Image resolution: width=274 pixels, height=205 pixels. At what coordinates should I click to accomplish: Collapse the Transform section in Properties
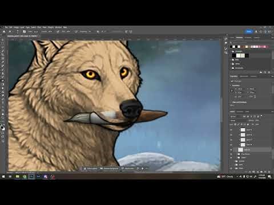pos(231,85)
